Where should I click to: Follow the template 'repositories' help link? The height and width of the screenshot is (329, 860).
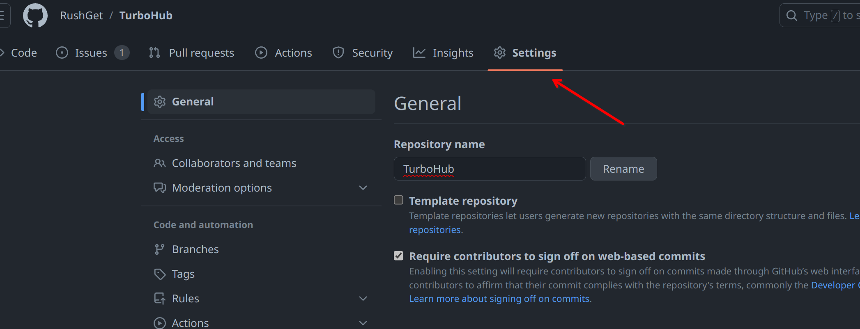[x=435, y=230]
